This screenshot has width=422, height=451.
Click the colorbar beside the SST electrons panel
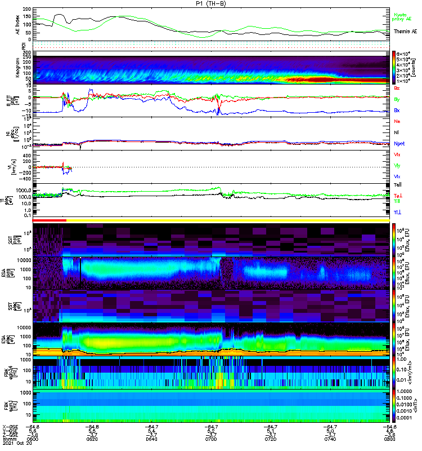pyautogui.click(x=394, y=306)
